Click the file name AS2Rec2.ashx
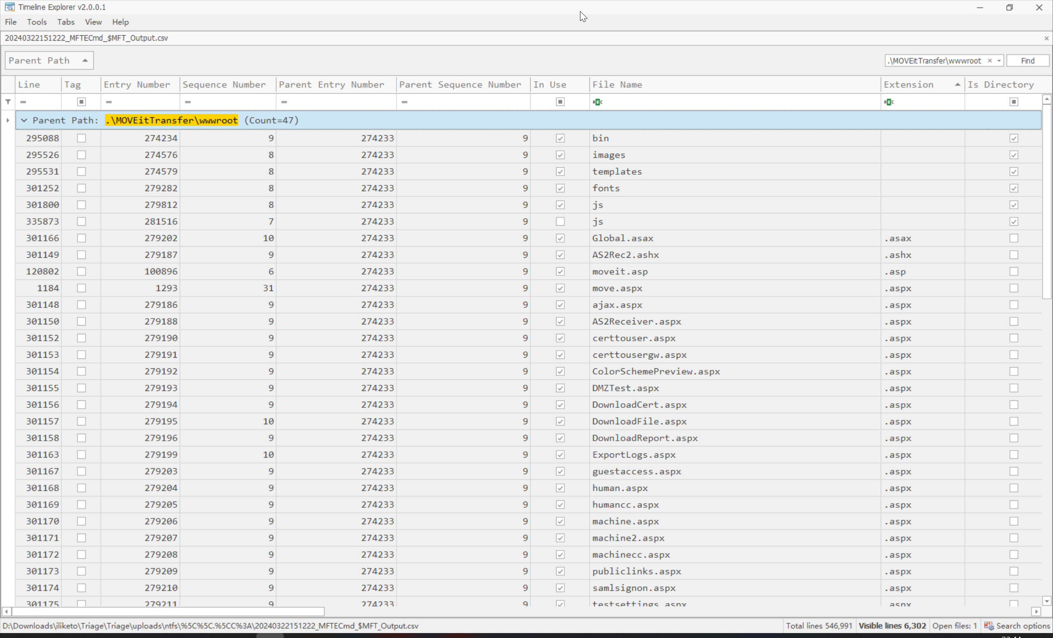Screen dimensions: 1053x638 [x=625, y=254]
